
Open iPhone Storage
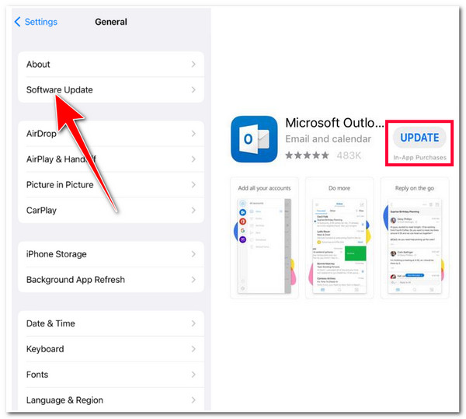111,254
